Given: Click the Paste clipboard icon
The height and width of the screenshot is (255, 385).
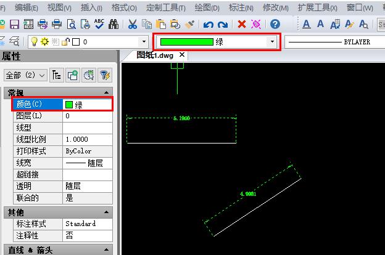Looking at the screenshot, I should coord(161,24).
